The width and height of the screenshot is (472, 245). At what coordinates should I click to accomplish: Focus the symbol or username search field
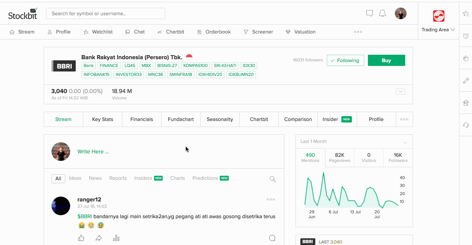point(106,13)
